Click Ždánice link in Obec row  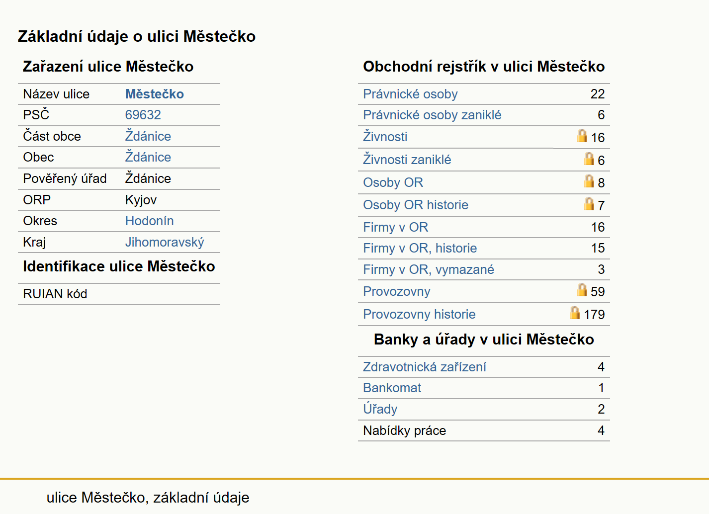pyautogui.click(x=148, y=157)
